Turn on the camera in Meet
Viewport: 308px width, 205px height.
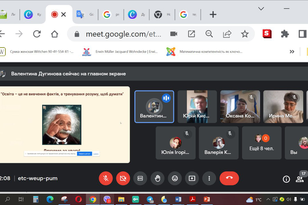click(123, 178)
